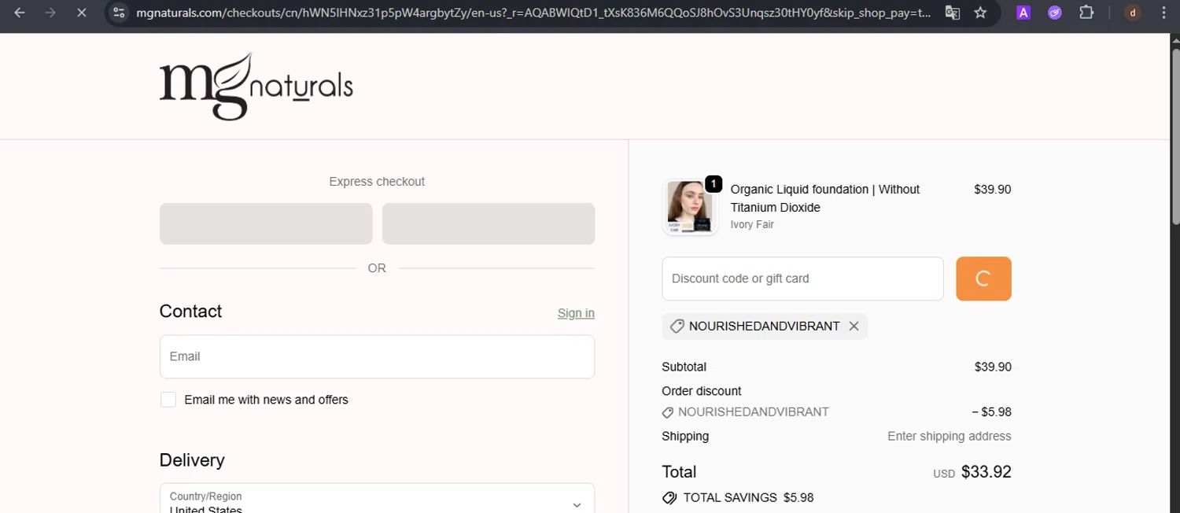
Task: Click the product quantity badge
Action: (x=713, y=184)
